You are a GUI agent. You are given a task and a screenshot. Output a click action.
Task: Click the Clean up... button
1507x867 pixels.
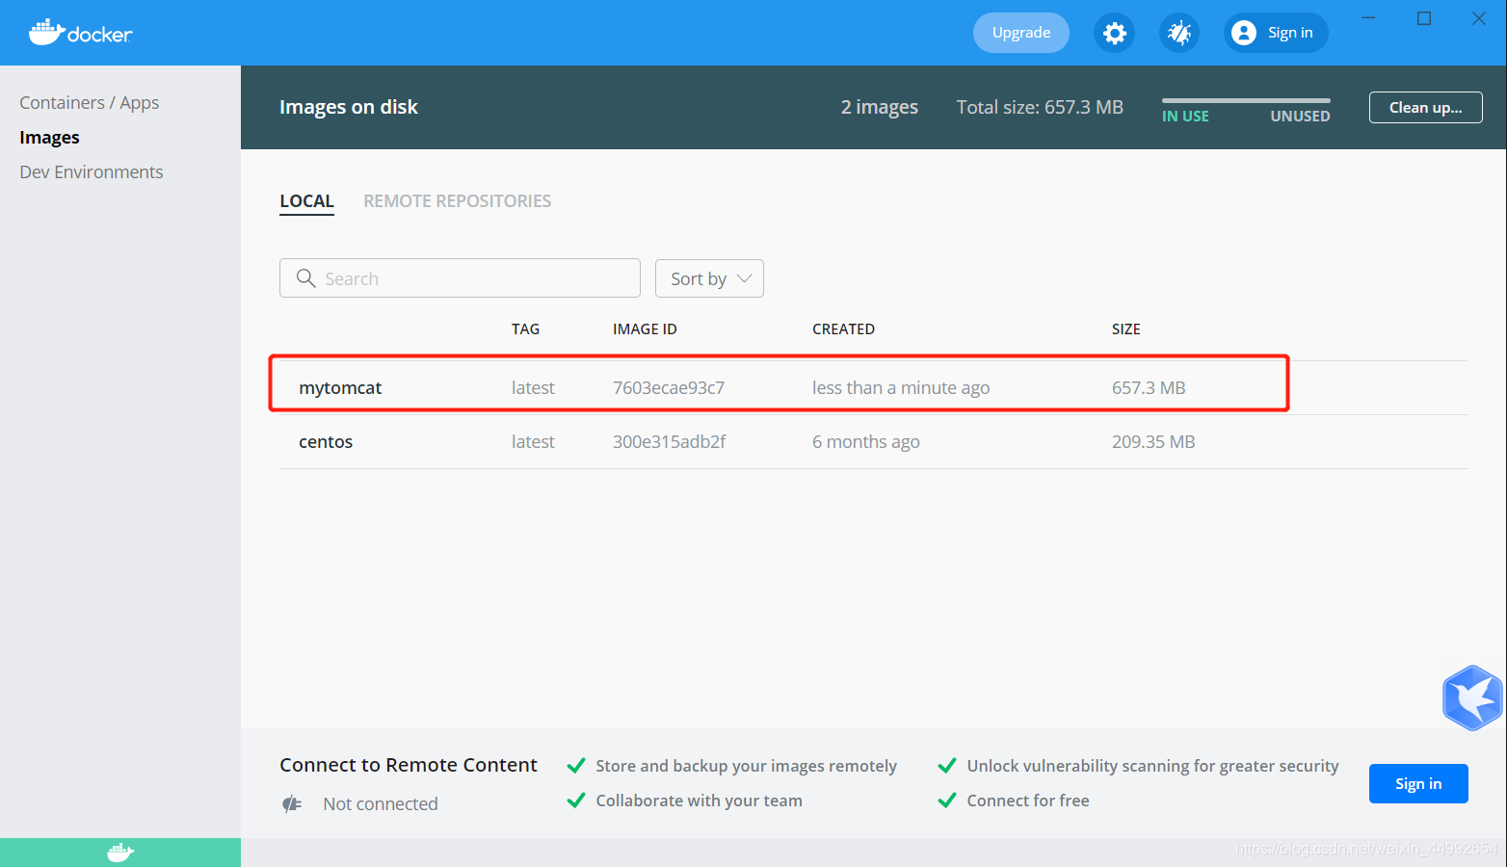point(1426,107)
